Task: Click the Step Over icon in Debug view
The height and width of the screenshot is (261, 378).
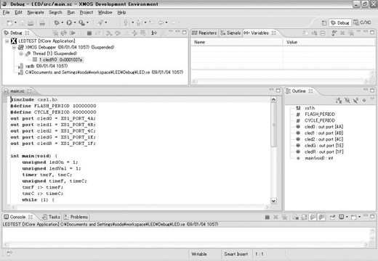Action: (x=118, y=33)
